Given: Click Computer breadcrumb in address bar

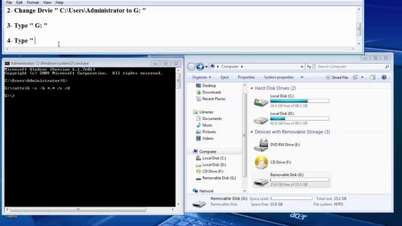Looking at the screenshot, I should point(230,67).
